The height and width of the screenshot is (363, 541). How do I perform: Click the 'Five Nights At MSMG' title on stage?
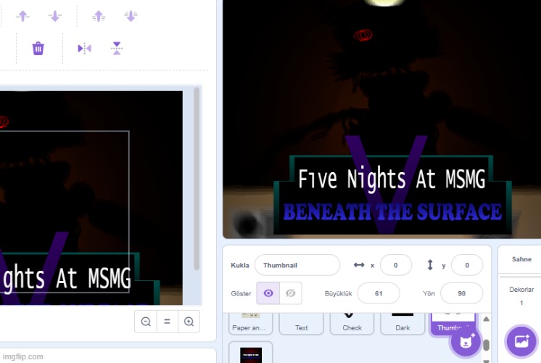(x=392, y=179)
